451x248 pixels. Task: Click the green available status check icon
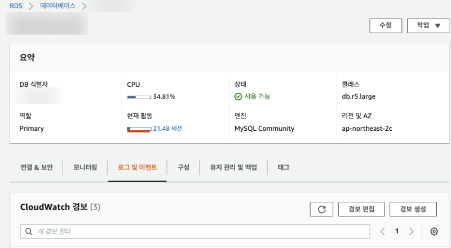pyautogui.click(x=238, y=96)
